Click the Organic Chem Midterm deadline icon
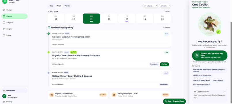The width and height of the screenshot is (232, 104). point(52,95)
